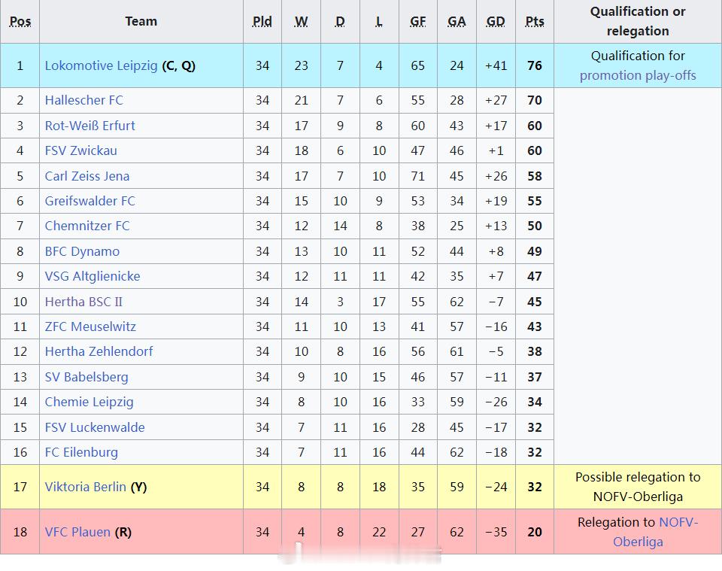Select the Carl Zeiss Jena link
Image resolution: width=722 pixels, height=571 pixels.
click(87, 176)
